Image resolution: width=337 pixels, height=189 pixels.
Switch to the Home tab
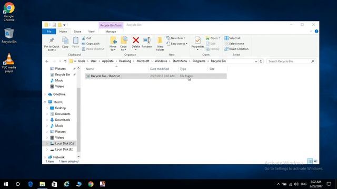point(63,31)
